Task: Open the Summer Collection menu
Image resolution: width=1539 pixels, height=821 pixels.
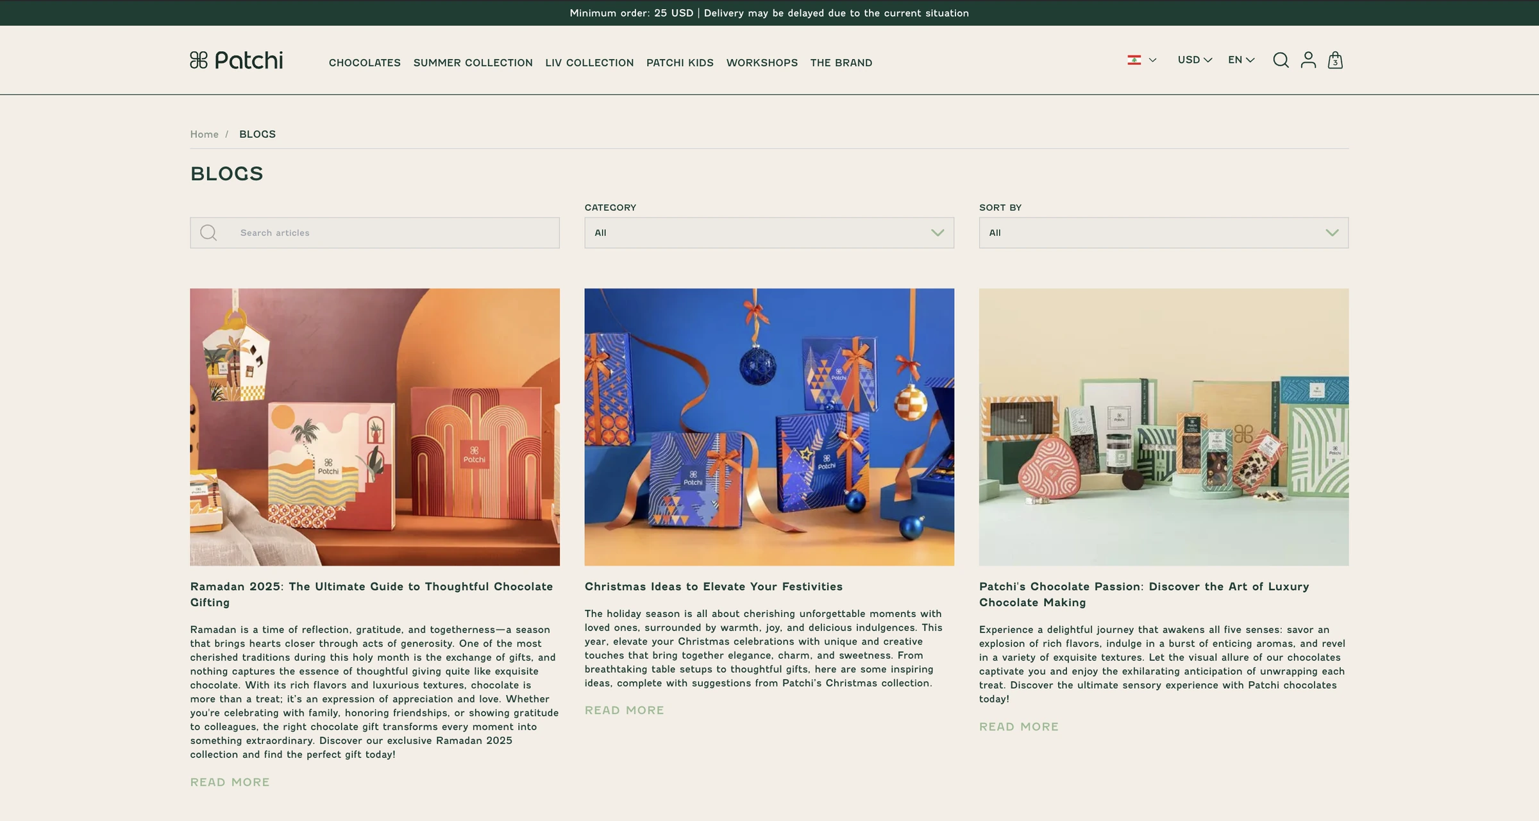Action: (x=473, y=63)
